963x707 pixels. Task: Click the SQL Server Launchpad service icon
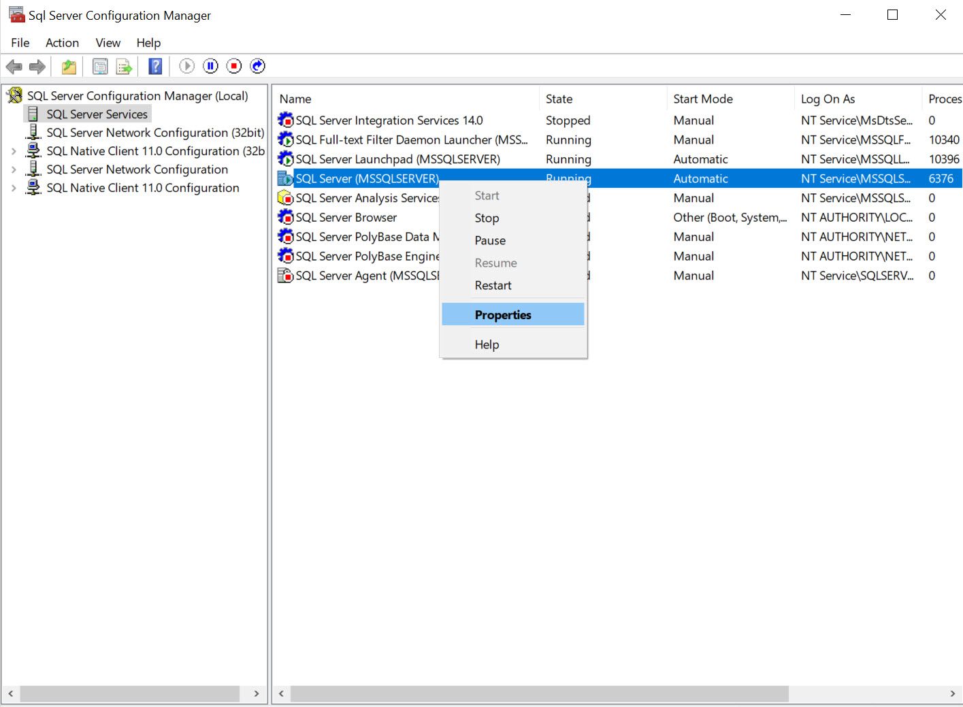286,159
